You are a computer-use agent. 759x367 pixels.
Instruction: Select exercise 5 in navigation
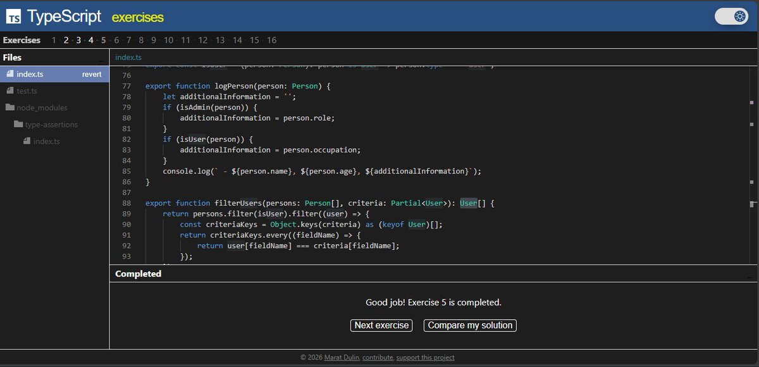(104, 40)
